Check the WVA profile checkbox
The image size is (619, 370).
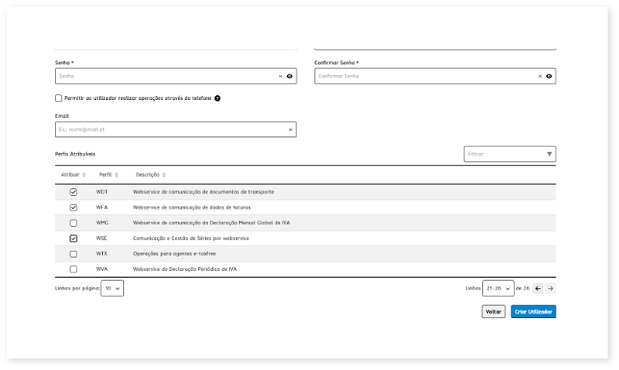(x=74, y=269)
